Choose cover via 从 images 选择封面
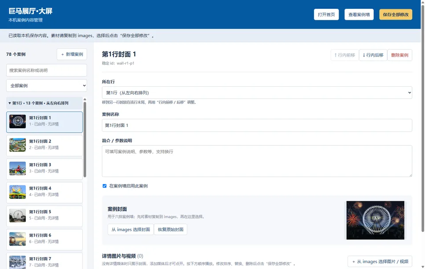The image size is (425, 269). (131, 230)
